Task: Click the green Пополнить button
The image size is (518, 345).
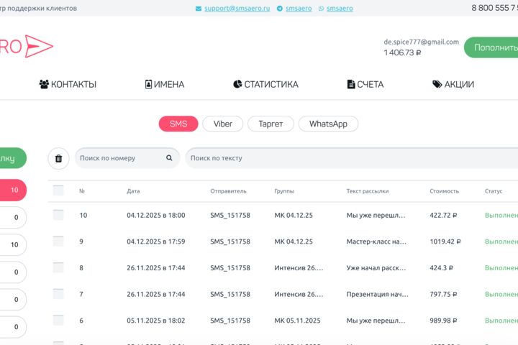Action: (x=492, y=47)
